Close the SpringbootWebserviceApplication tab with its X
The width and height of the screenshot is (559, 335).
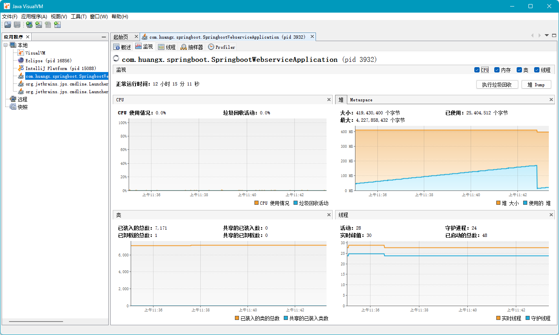tap(312, 37)
